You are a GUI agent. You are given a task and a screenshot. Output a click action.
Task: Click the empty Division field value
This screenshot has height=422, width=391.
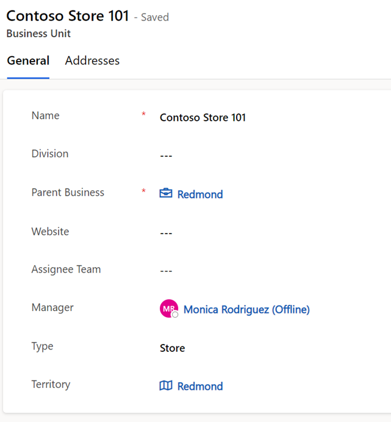(x=166, y=156)
